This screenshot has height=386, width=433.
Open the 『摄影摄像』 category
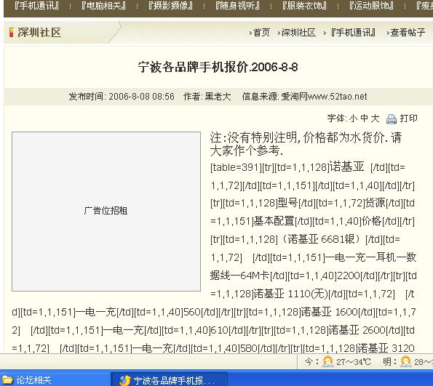[x=170, y=6]
